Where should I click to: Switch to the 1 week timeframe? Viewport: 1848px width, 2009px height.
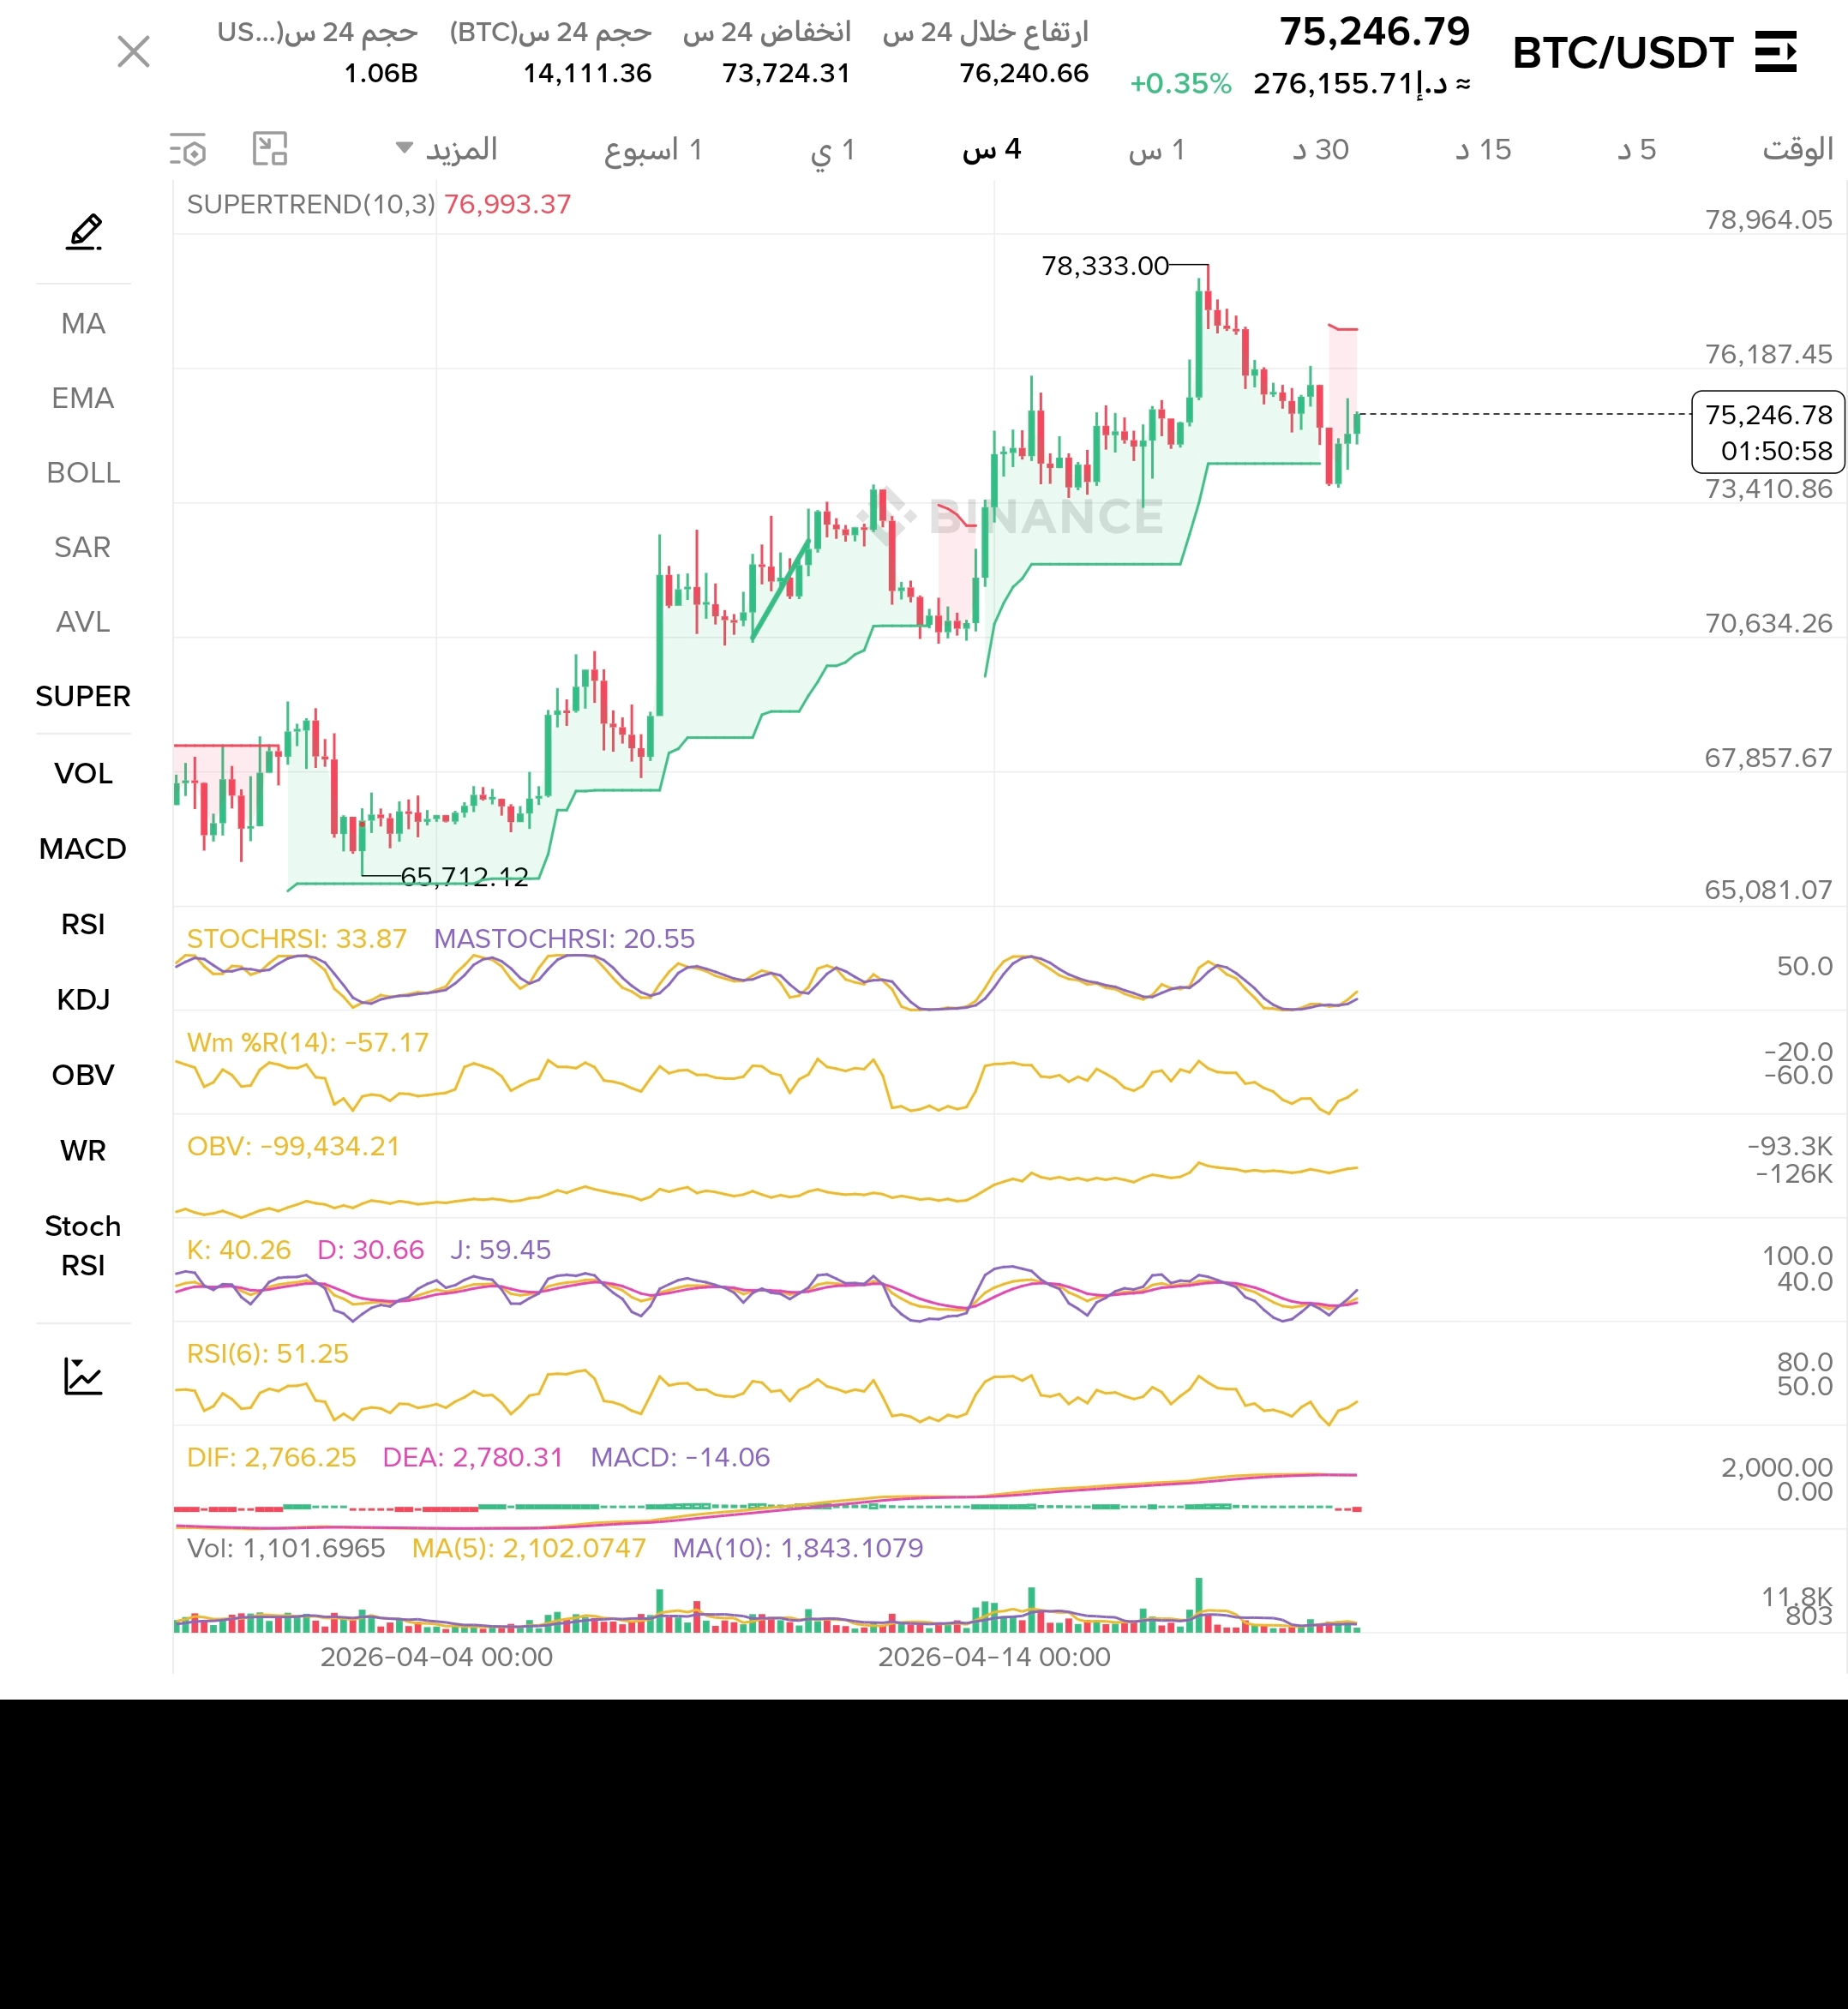coord(653,150)
